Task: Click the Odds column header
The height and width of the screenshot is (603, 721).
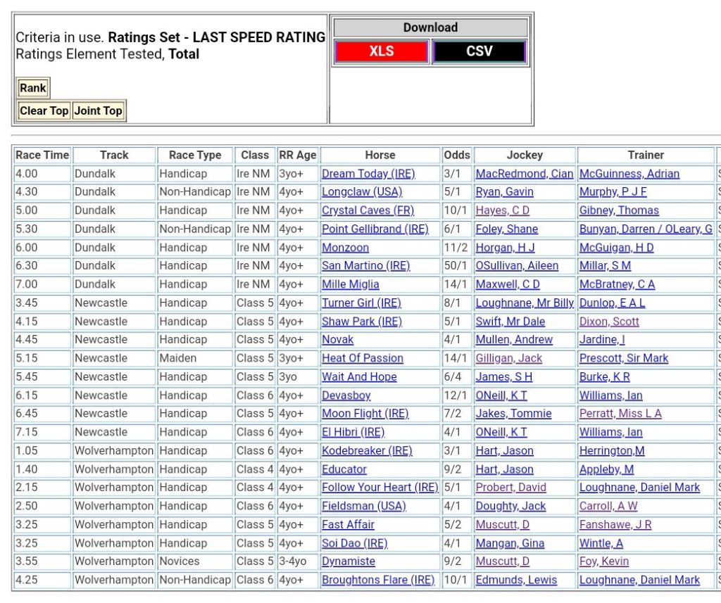Action: [x=456, y=155]
